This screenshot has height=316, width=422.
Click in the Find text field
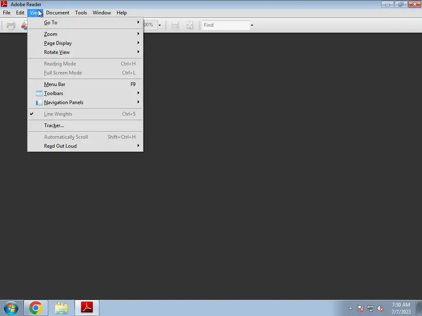tap(226, 25)
